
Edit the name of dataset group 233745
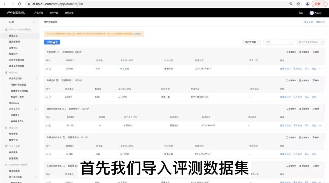click(x=57, y=80)
